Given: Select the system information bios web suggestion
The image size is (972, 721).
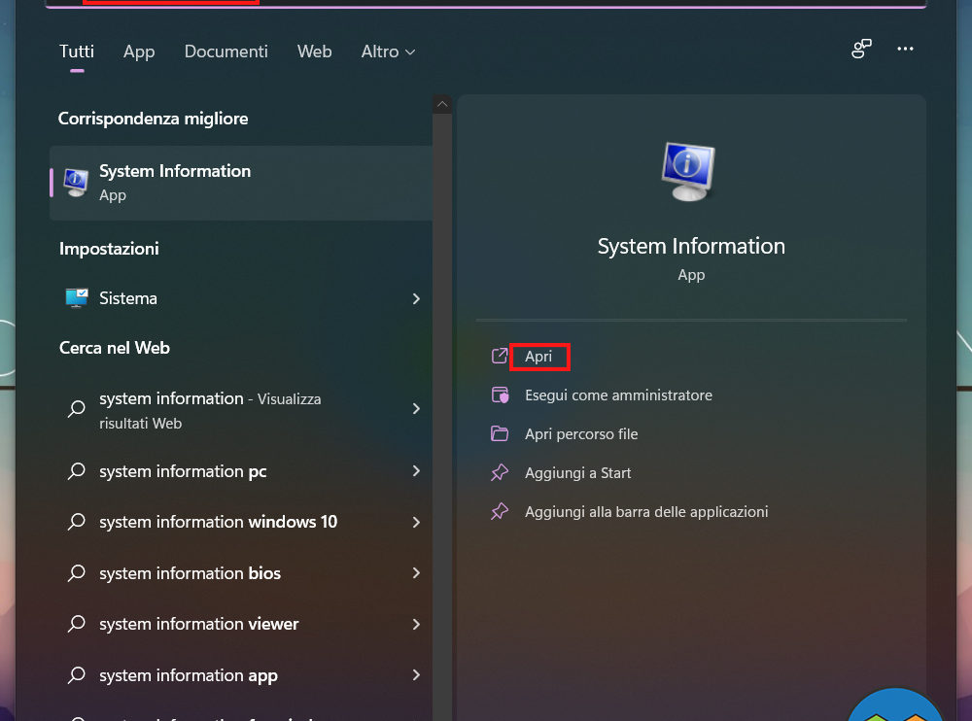Looking at the screenshot, I should click(190, 573).
